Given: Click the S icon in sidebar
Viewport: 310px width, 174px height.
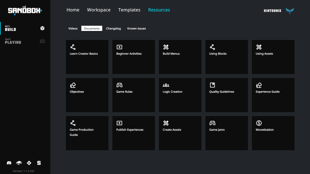Looking at the screenshot, I should (x=39, y=163).
